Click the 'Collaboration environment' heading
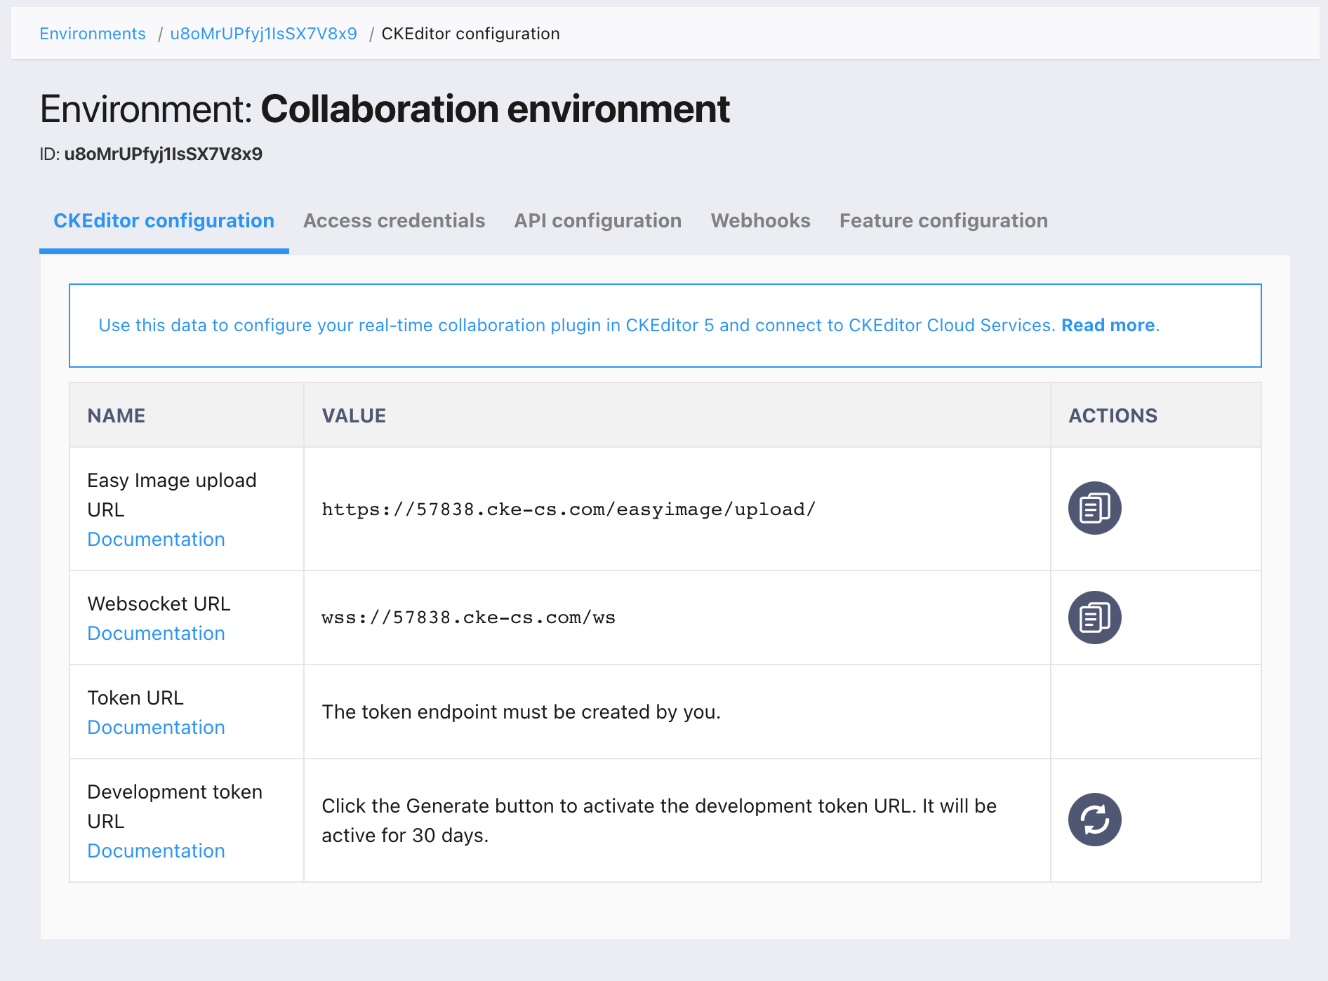This screenshot has width=1328, height=981. (495, 109)
